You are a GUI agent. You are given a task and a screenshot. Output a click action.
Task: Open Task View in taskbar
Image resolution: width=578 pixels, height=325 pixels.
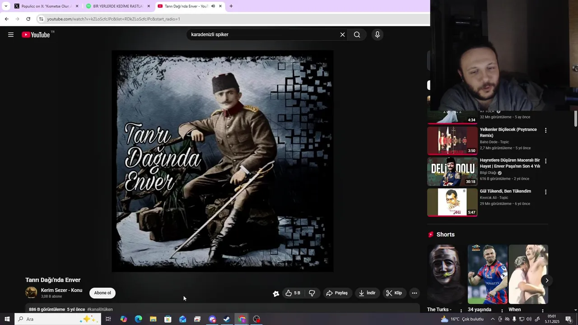pyautogui.click(x=108, y=319)
